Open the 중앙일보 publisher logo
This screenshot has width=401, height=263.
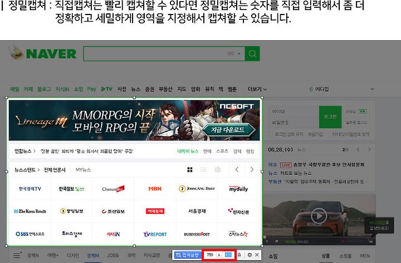pos(72,211)
